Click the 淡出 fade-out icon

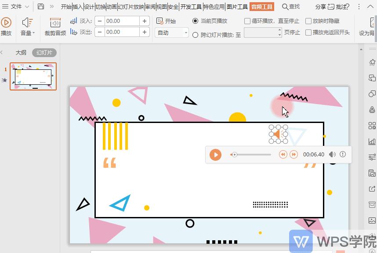73,32
